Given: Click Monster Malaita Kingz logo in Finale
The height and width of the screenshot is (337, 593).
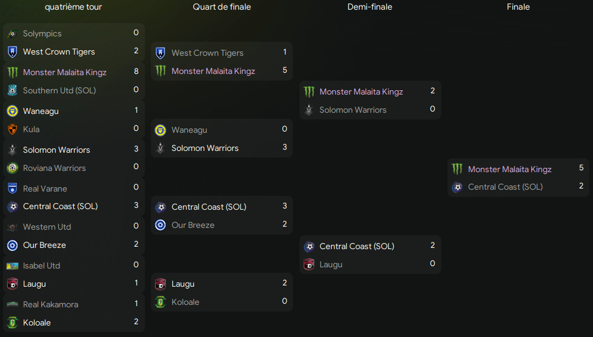Looking at the screenshot, I should (457, 169).
